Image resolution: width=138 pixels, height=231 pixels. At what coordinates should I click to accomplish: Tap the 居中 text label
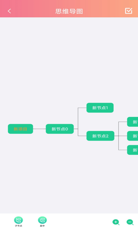42,226
